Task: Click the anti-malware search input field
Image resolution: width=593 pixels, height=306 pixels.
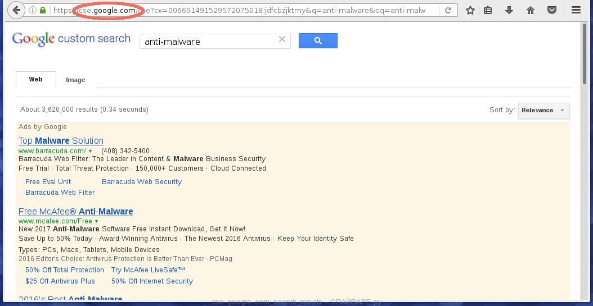Action: point(209,42)
